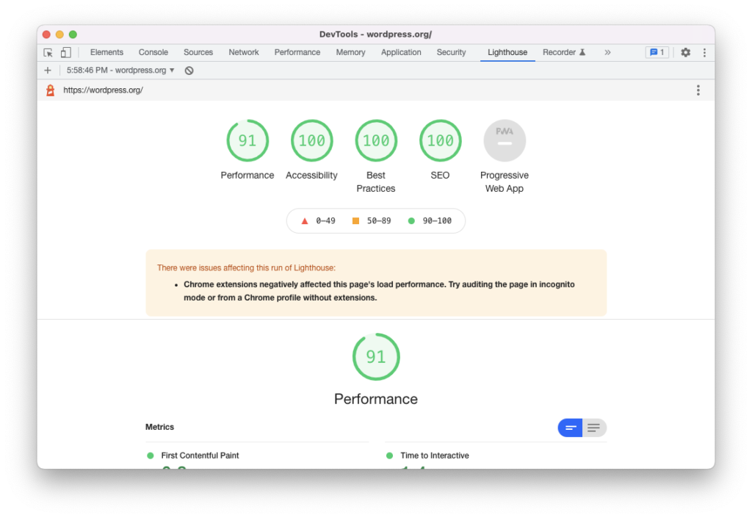Click the Progressive Web App gauge
This screenshot has width=752, height=518.
[505, 141]
